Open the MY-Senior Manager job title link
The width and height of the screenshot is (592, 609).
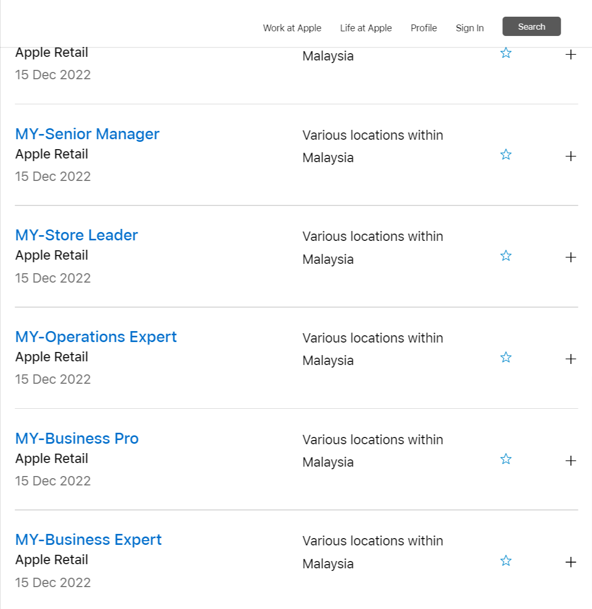(87, 134)
